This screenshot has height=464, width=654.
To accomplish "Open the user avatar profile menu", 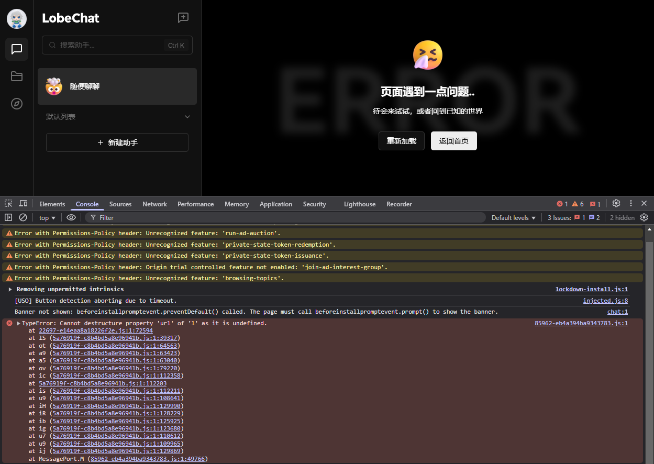I will pyautogui.click(x=17, y=19).
